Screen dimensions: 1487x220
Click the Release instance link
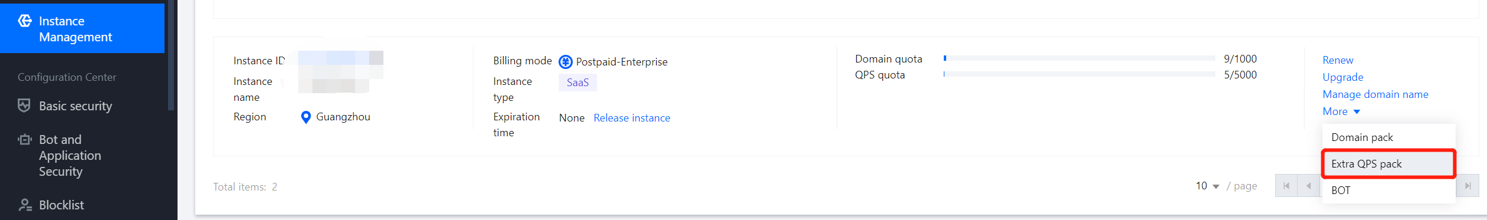click(631, 118)
